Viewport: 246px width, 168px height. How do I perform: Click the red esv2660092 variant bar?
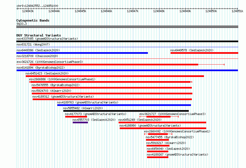pyautogui.click(x=158, y=134)
